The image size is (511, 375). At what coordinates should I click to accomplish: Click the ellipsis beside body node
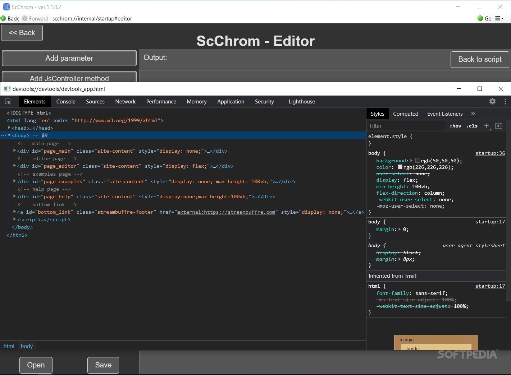pyautogui.click(x=3, y=135)
